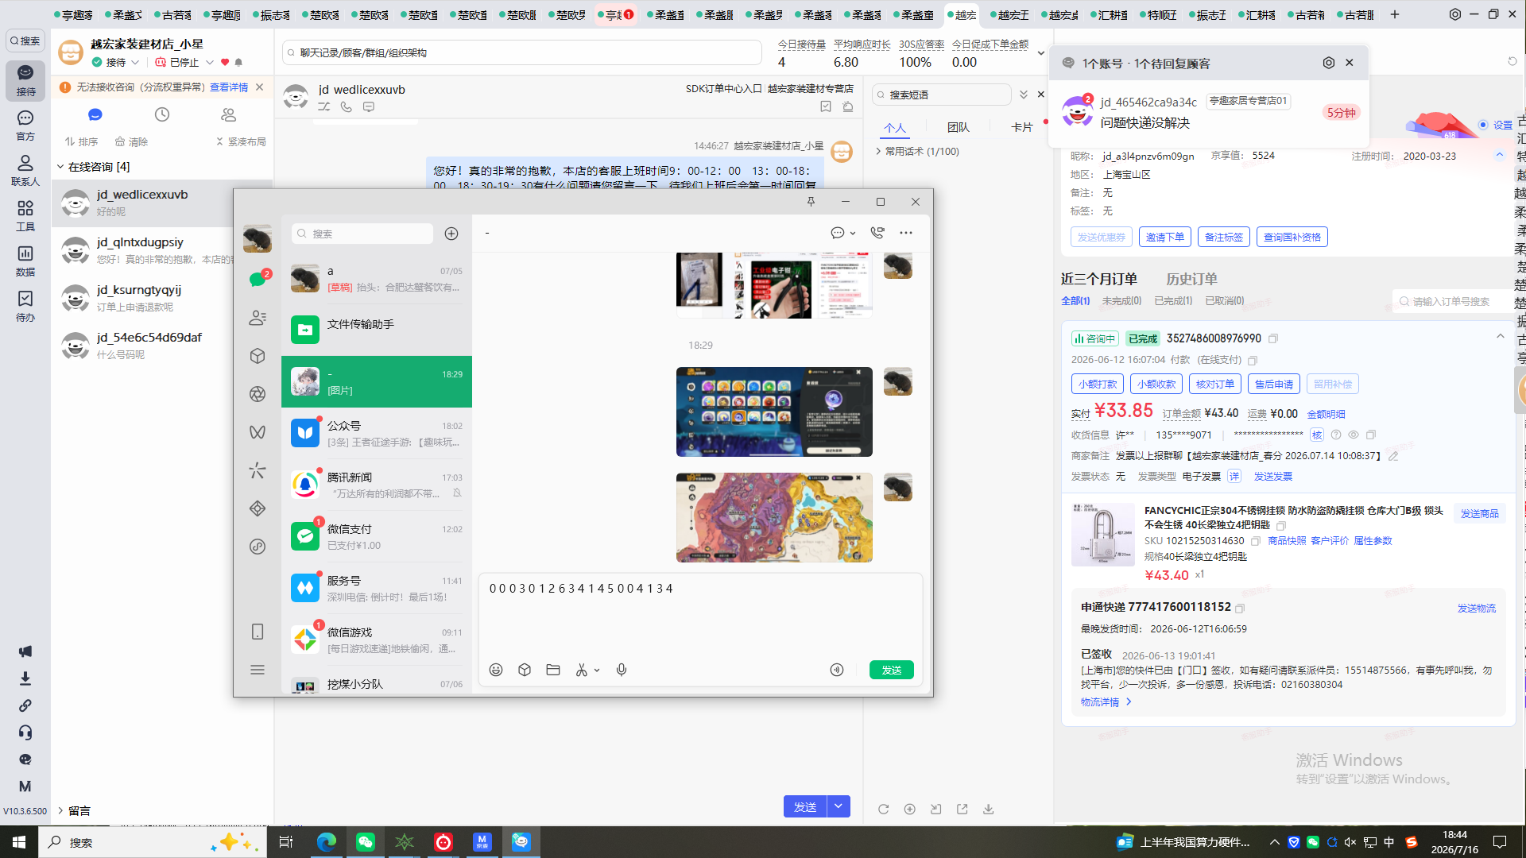
Task: Copy order number 3527486008976990
Action: click(x=1273, y=338)
